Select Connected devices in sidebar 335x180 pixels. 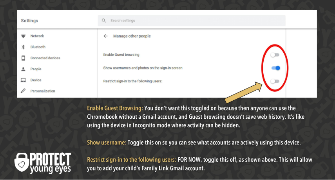pyautogui.click(x=45, y=58)
